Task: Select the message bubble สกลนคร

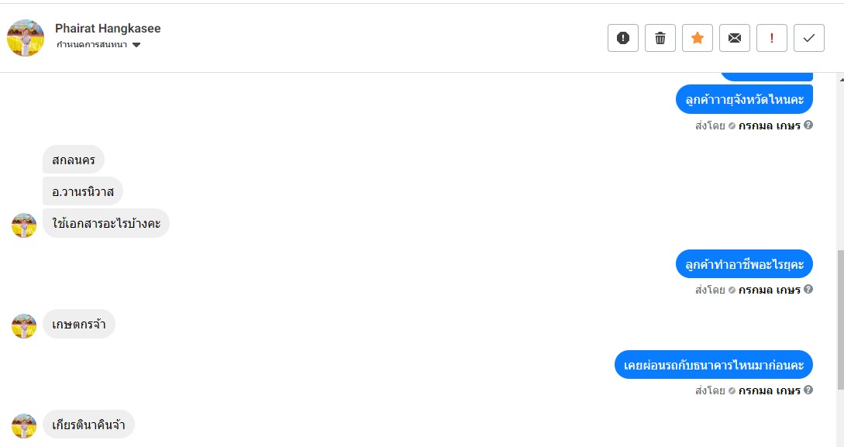Action: (x=74, y=160)
